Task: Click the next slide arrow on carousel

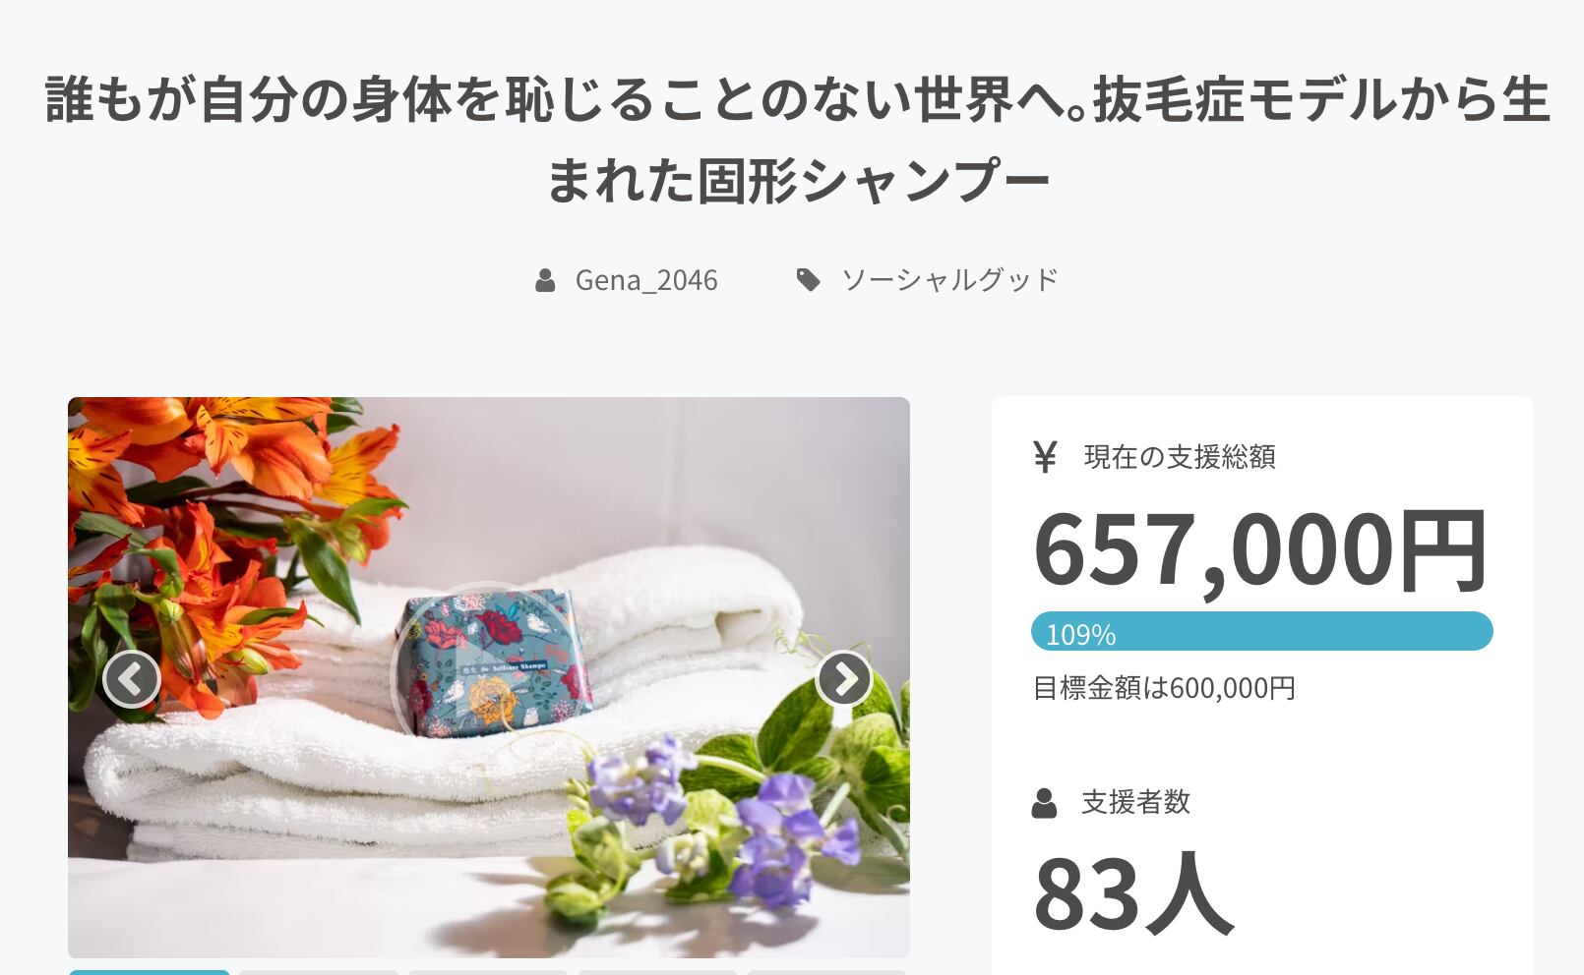Action: coord(844,678)
